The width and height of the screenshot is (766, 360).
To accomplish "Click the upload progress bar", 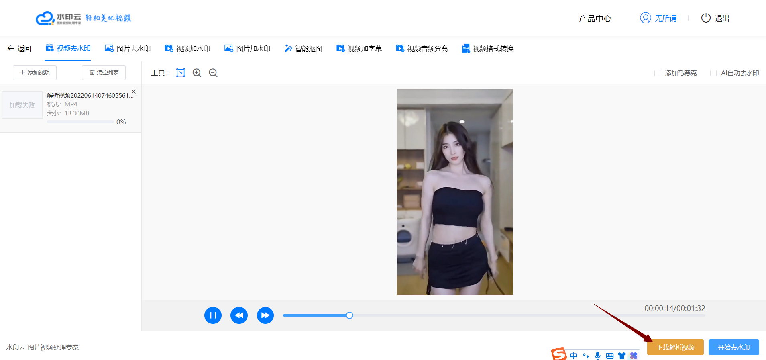I will [x=80, y=122].
